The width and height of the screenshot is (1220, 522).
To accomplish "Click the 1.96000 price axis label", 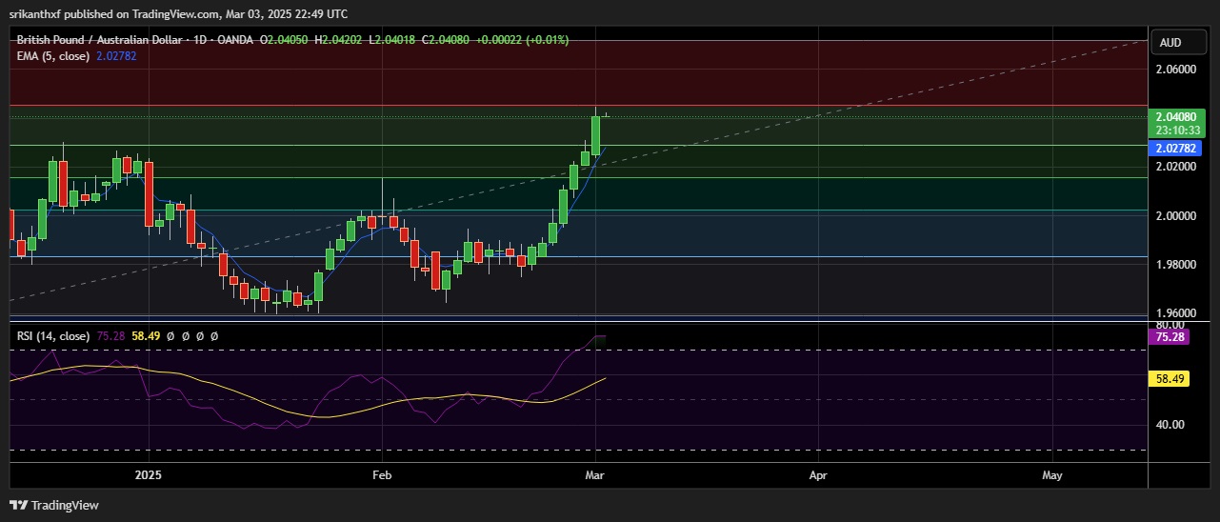I will coord(1175,312).
